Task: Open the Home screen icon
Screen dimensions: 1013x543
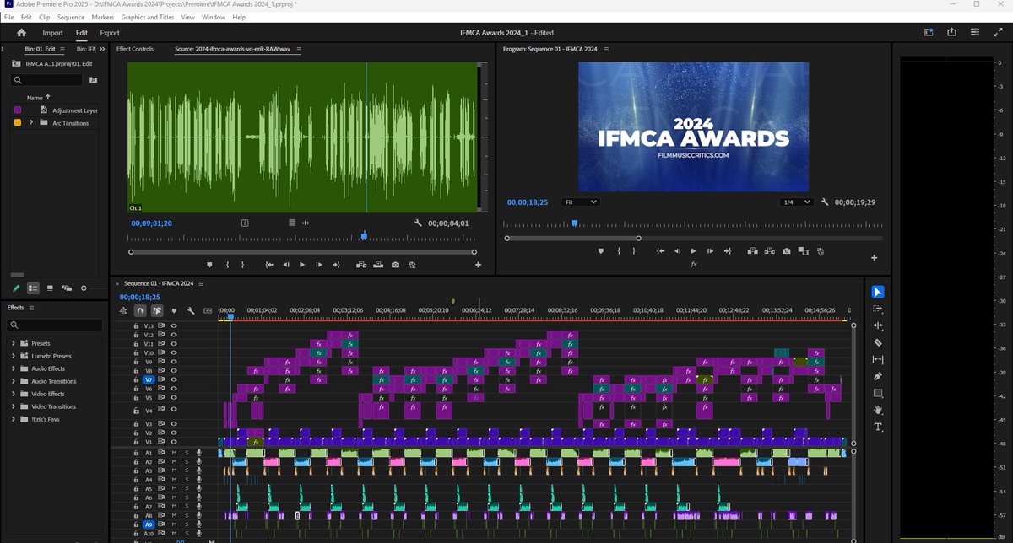Action: (x=22, y=33)
